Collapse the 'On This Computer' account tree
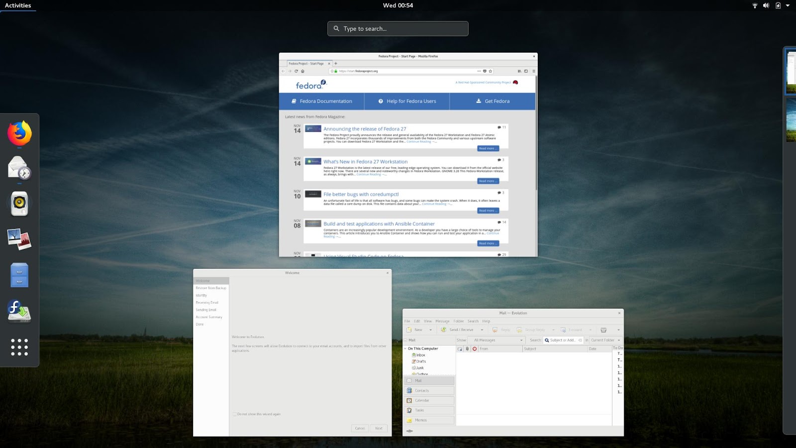 (x=405, y=348)
